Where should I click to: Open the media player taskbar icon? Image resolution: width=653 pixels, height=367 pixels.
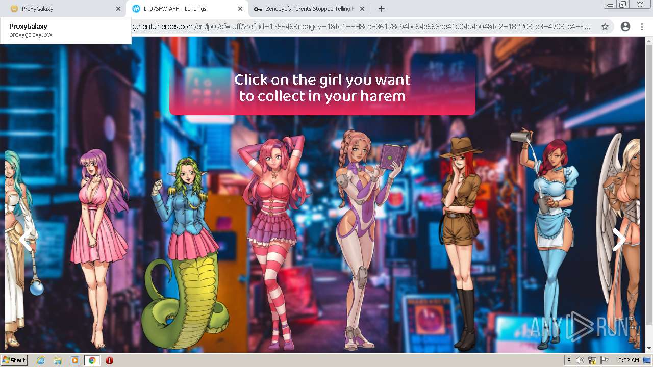coord(75,360)
